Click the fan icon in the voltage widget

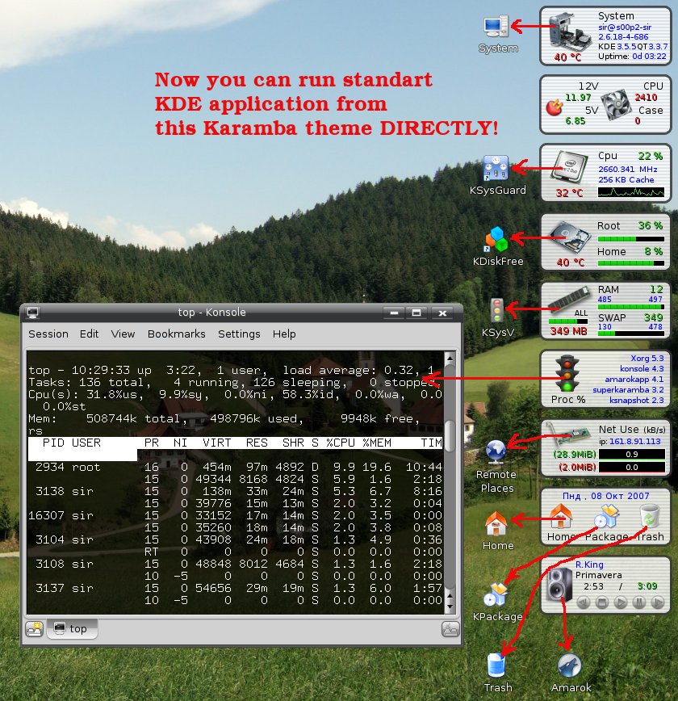coord(616,106)
